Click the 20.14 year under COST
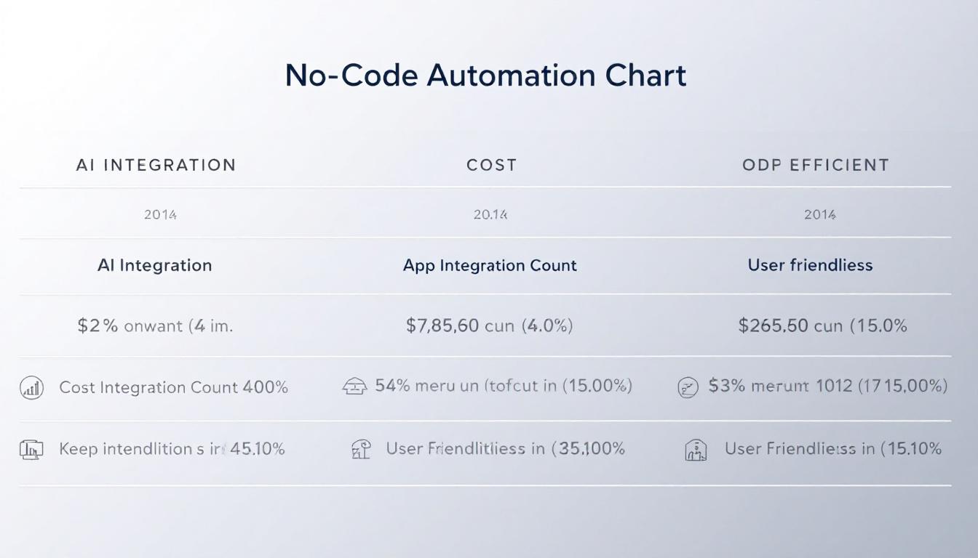978x558 pixels. point(490,214)
